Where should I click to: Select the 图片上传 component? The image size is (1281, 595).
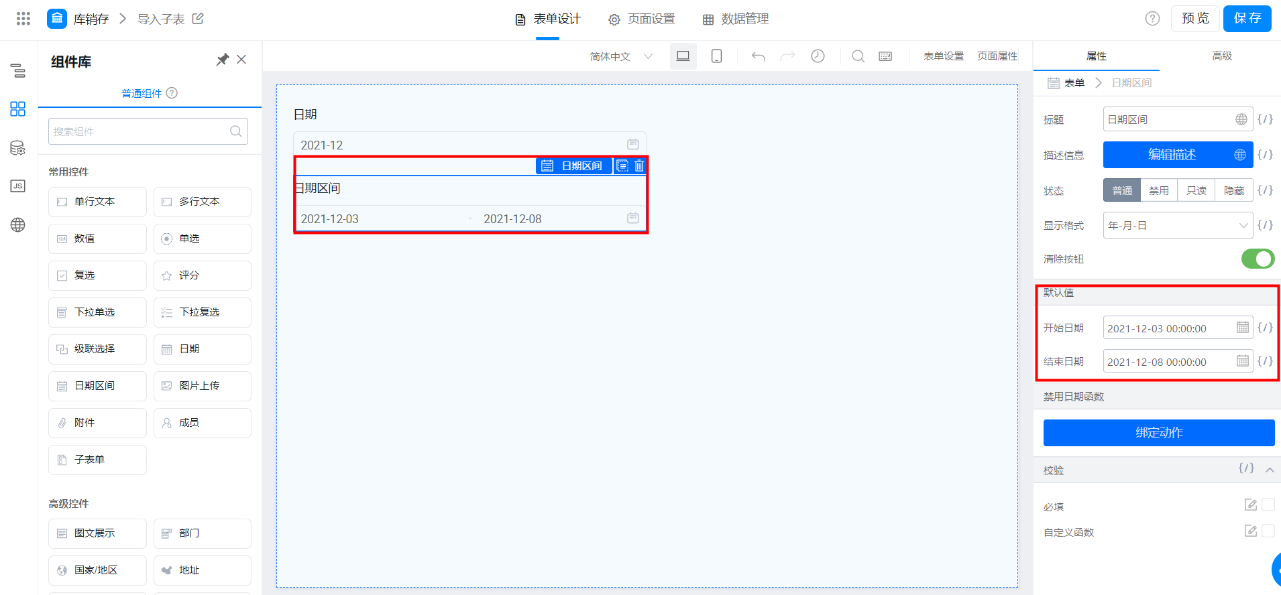pyautogui.click(x=203, y=386)
